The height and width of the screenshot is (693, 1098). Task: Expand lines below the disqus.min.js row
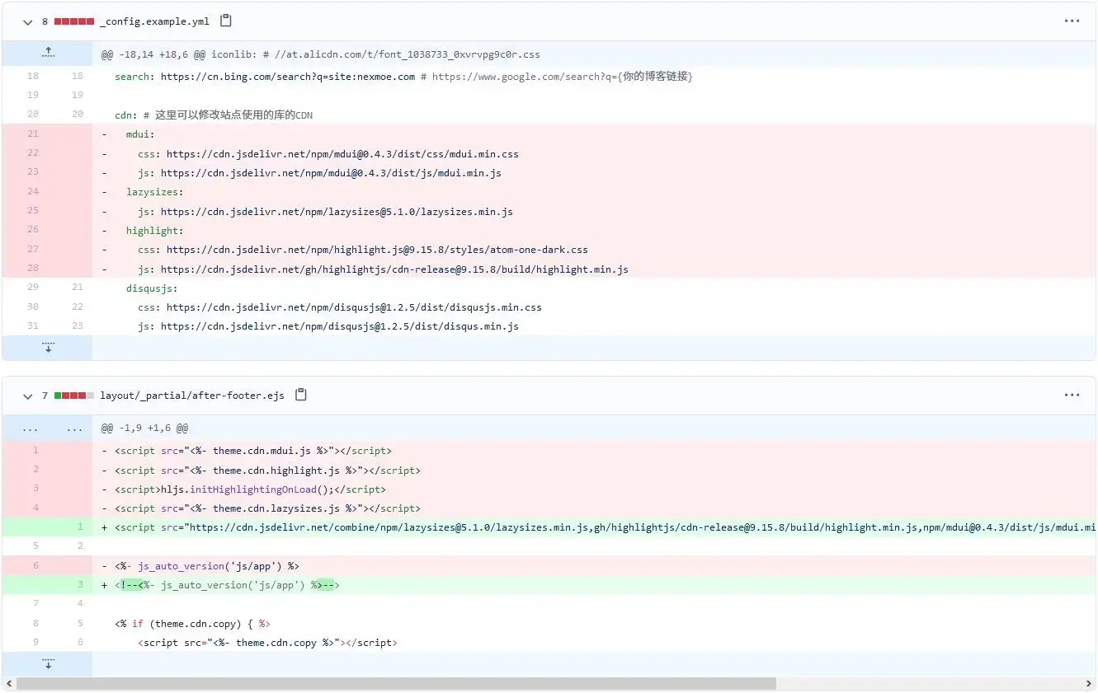click(48, 348)
